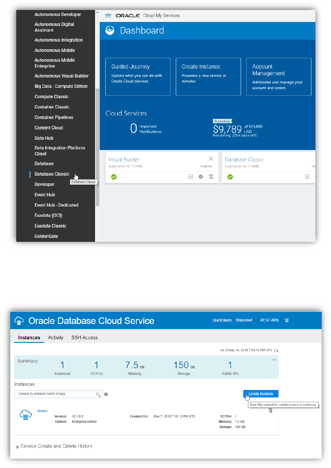Open the Guided Journey card
Screen dimensions: 331x468
click(138, 77)
